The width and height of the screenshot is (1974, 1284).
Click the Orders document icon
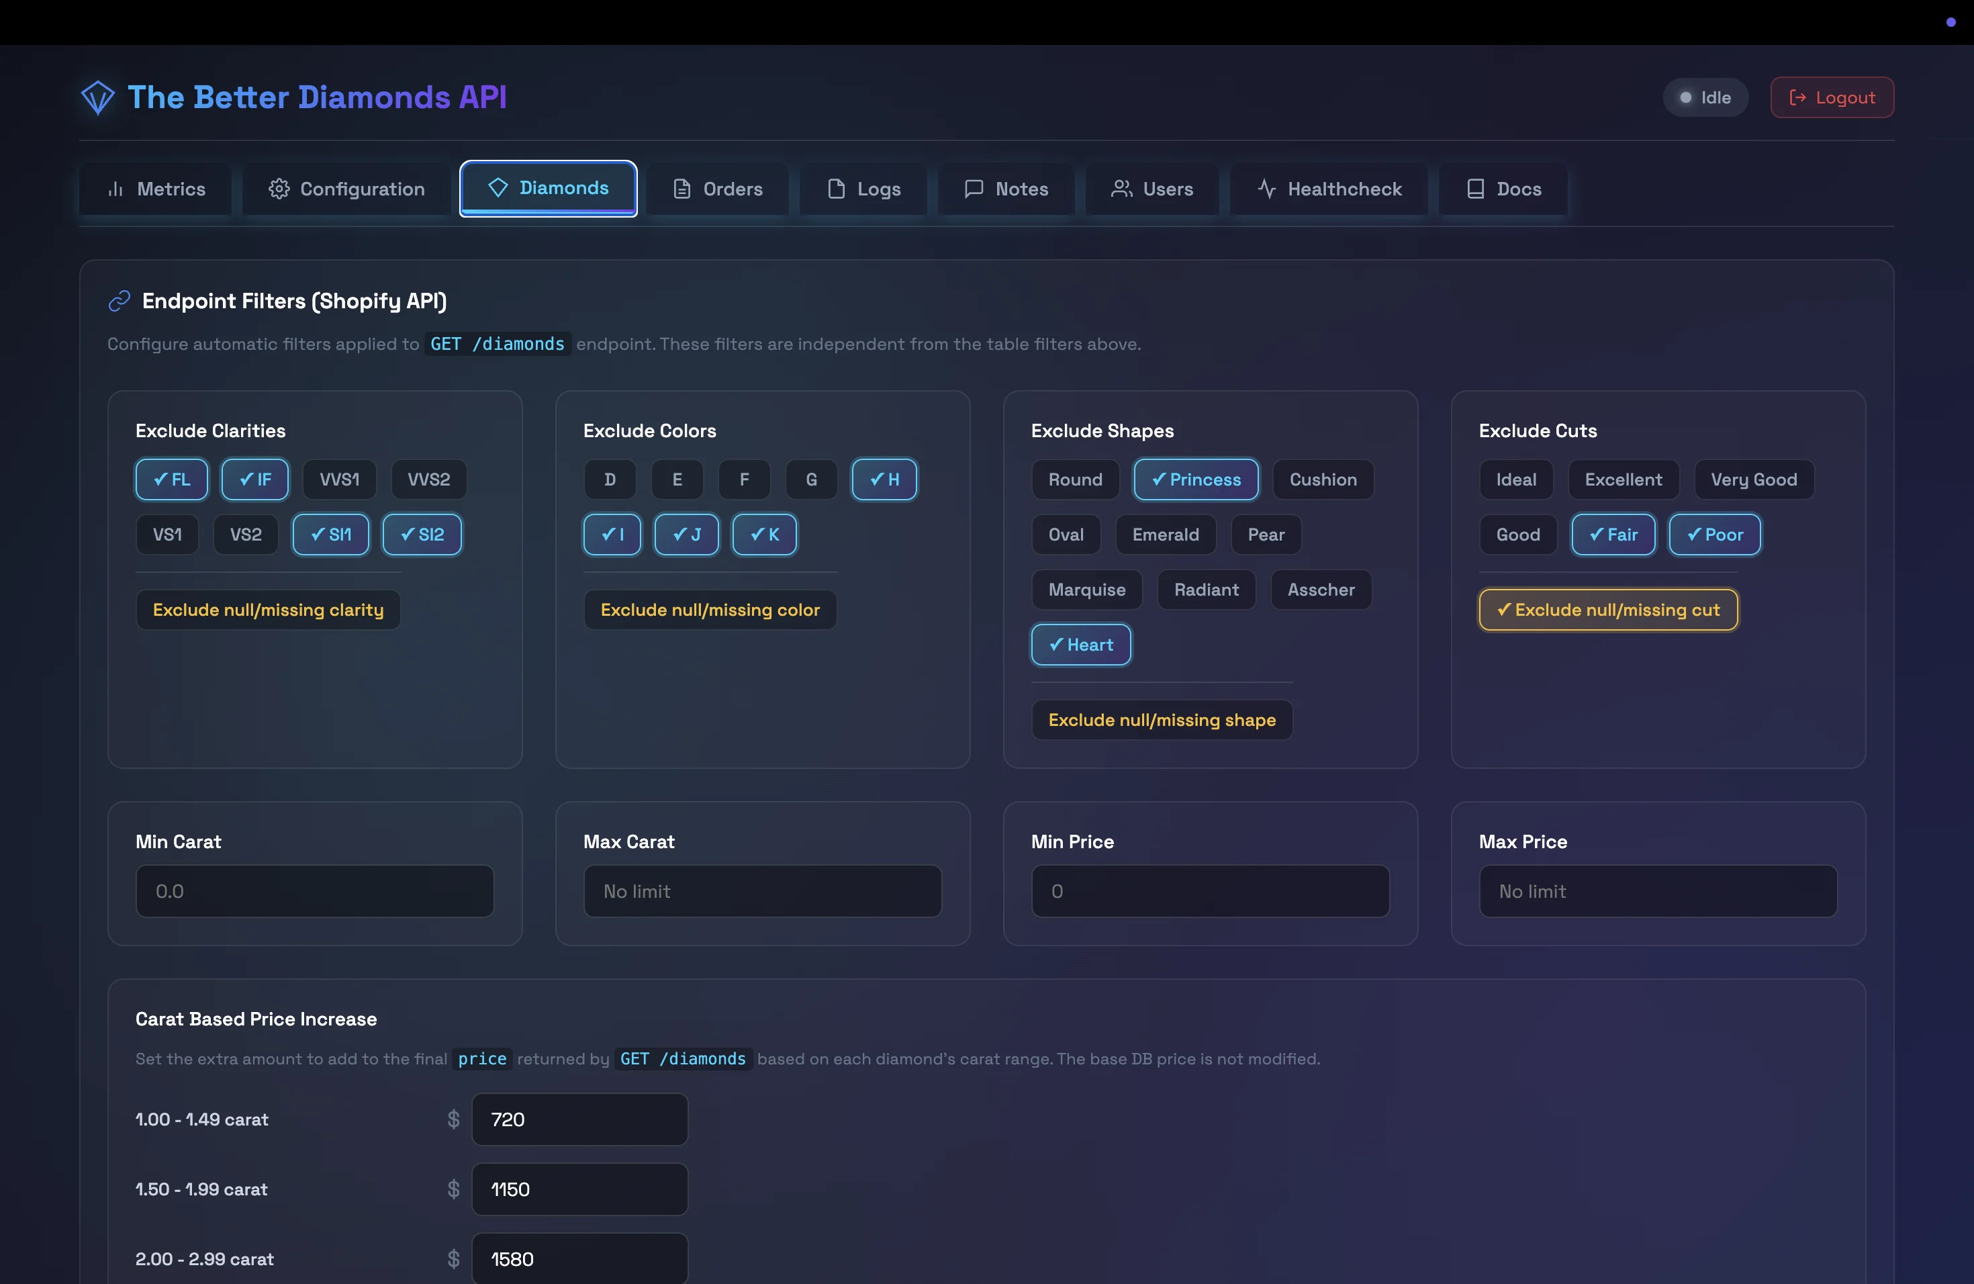[681, 189]
